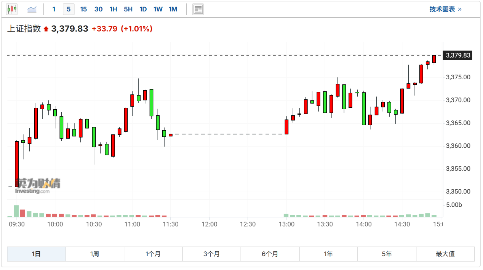The image size is (483, 270).
Task: Click the +33.79 change value
Action: (104, 29)
